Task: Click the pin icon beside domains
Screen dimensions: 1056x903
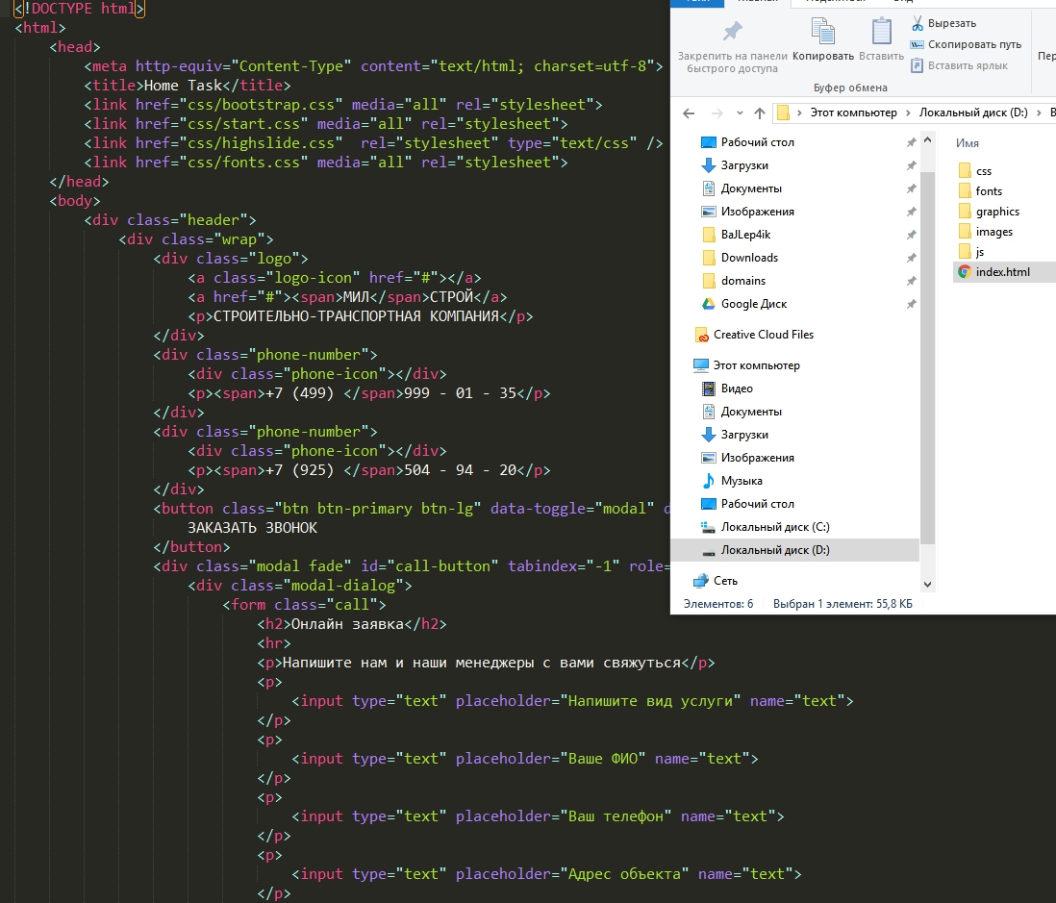Action: 911,281
